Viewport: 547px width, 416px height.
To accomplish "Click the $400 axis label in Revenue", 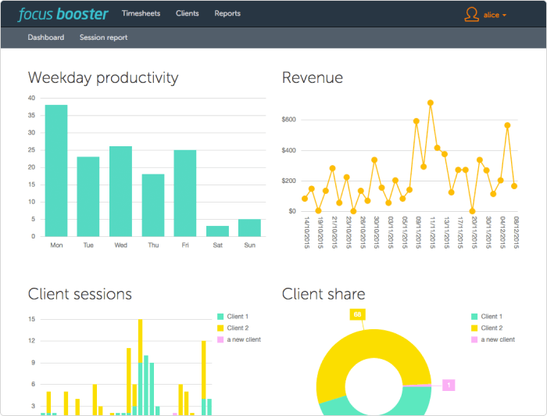I will pos(289,150).
